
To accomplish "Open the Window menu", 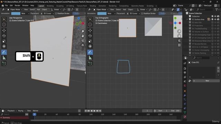I will [x=25, y=6].
